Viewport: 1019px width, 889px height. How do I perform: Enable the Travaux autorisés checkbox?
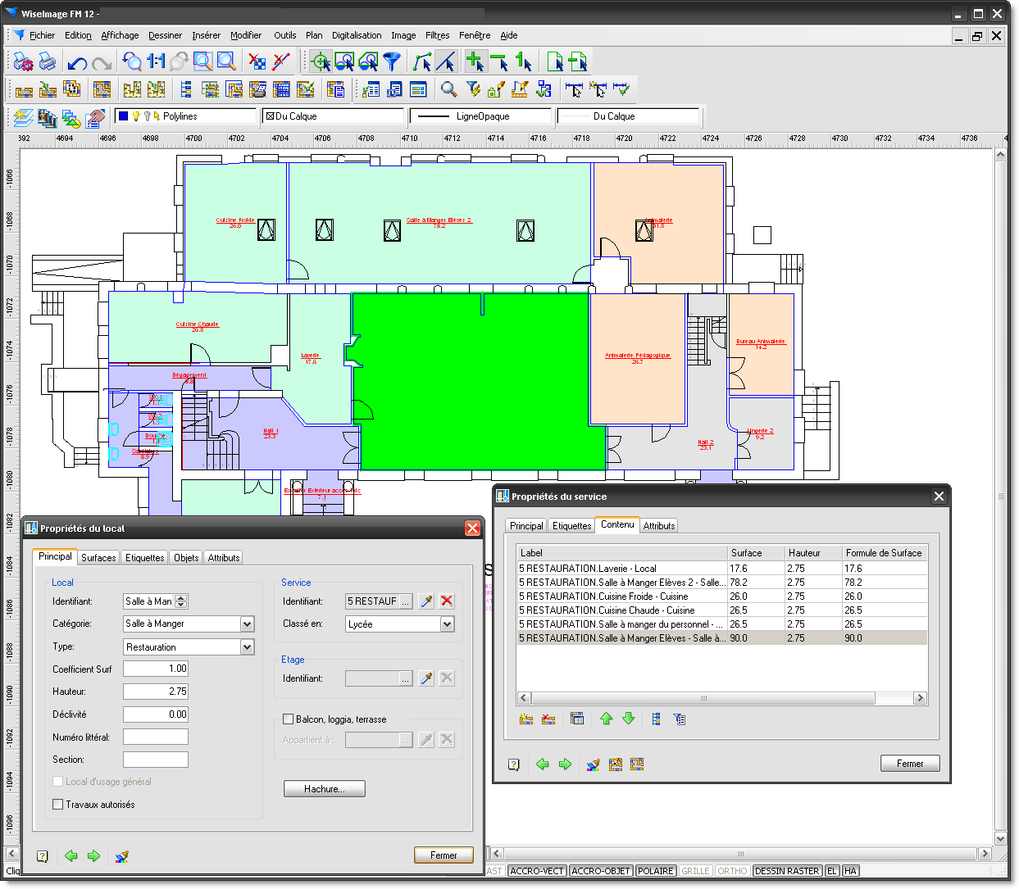coord(58,805)
